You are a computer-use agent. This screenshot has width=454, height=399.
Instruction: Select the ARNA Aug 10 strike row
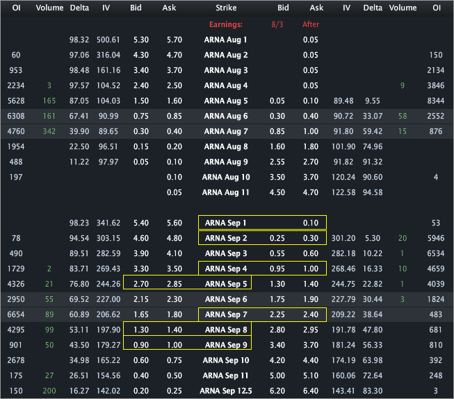coord(227,177)
